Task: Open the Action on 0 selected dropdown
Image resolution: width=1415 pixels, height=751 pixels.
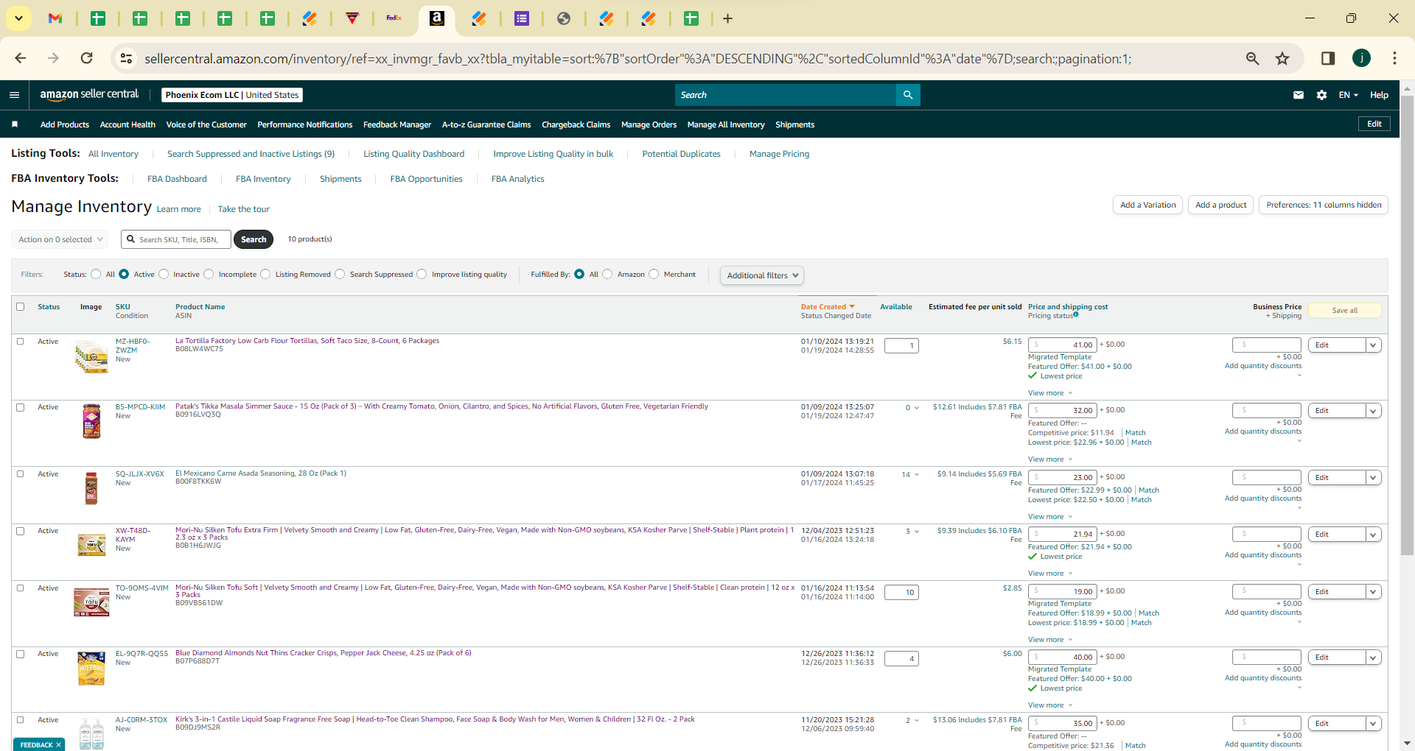Action: [60, 239]
